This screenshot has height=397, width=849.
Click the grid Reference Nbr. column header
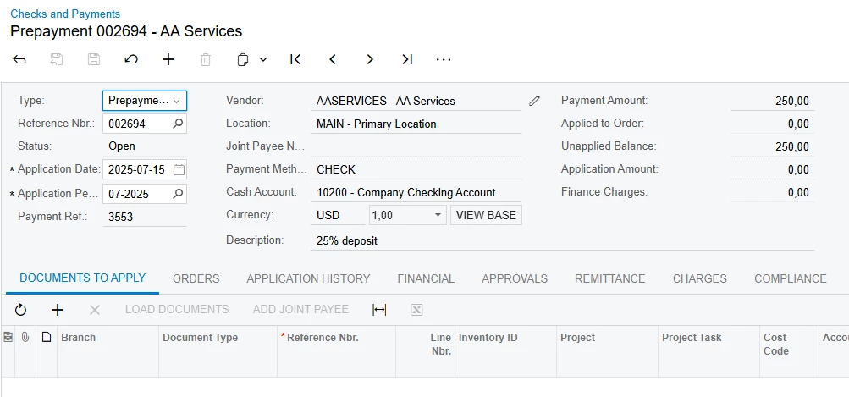coord(336,351)
